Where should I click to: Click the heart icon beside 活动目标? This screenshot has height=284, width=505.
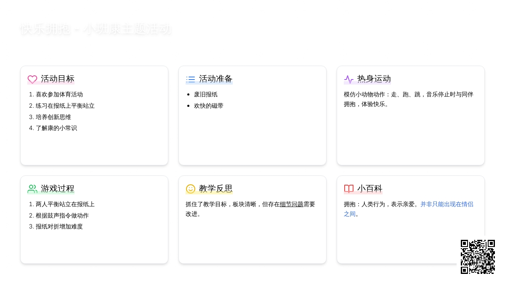(x=32, y=79)
